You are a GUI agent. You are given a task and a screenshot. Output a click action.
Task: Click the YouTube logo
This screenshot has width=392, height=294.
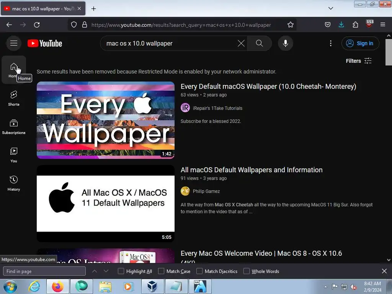[x=45, y=43]
